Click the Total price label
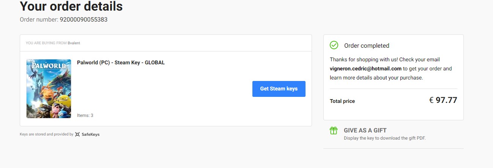This screenshot has height=168, width=493. 342,101
